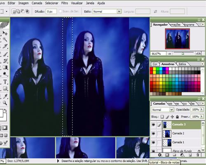The image size is (206, 165).
Task: Click the Navegador preview thumbnail
Action: [178, 39]
